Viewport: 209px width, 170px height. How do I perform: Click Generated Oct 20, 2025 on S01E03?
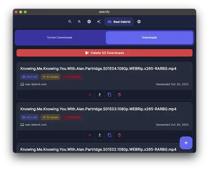172,125
